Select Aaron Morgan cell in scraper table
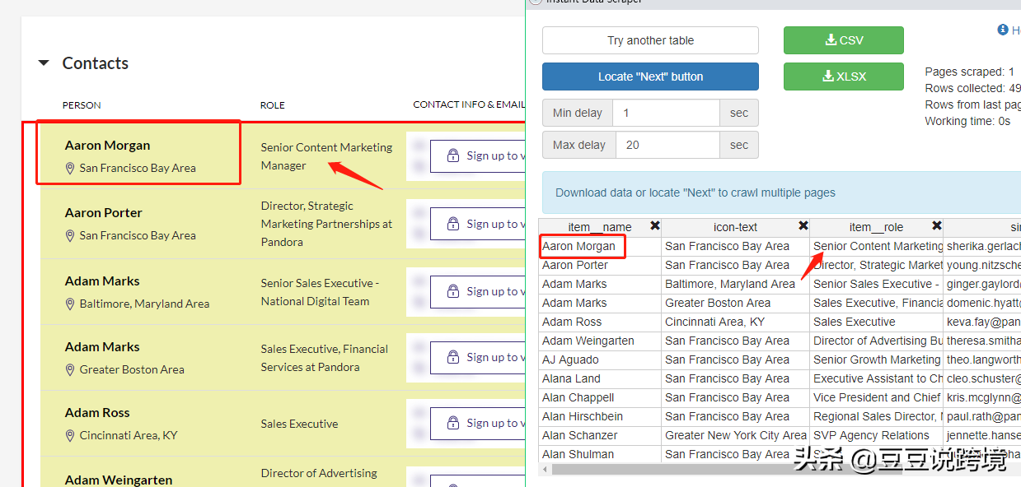Screen dimensions: 1021x487 (x=600, y=246)
